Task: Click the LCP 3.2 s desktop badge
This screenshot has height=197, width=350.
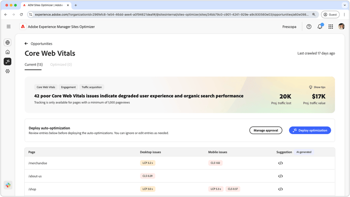Action: coord(147,163)
